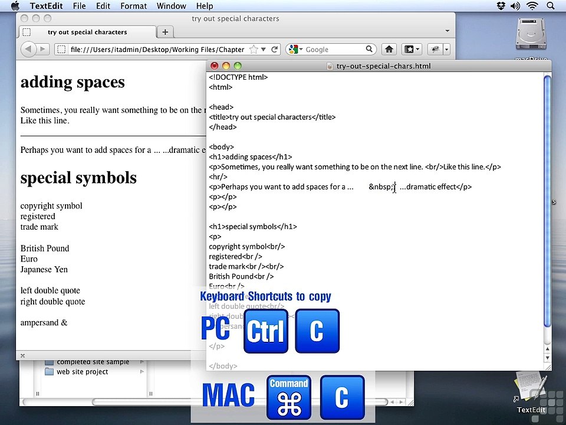Open the Google search engine selector
566x425 pixels.
point(296,50)
